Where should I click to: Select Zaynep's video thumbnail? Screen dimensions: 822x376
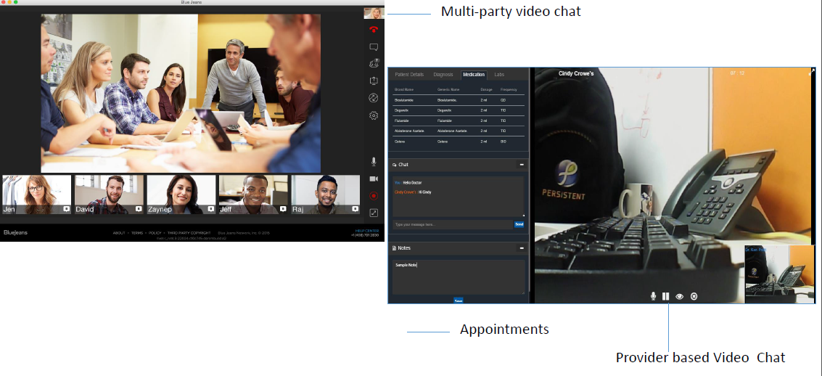point(181,195)
